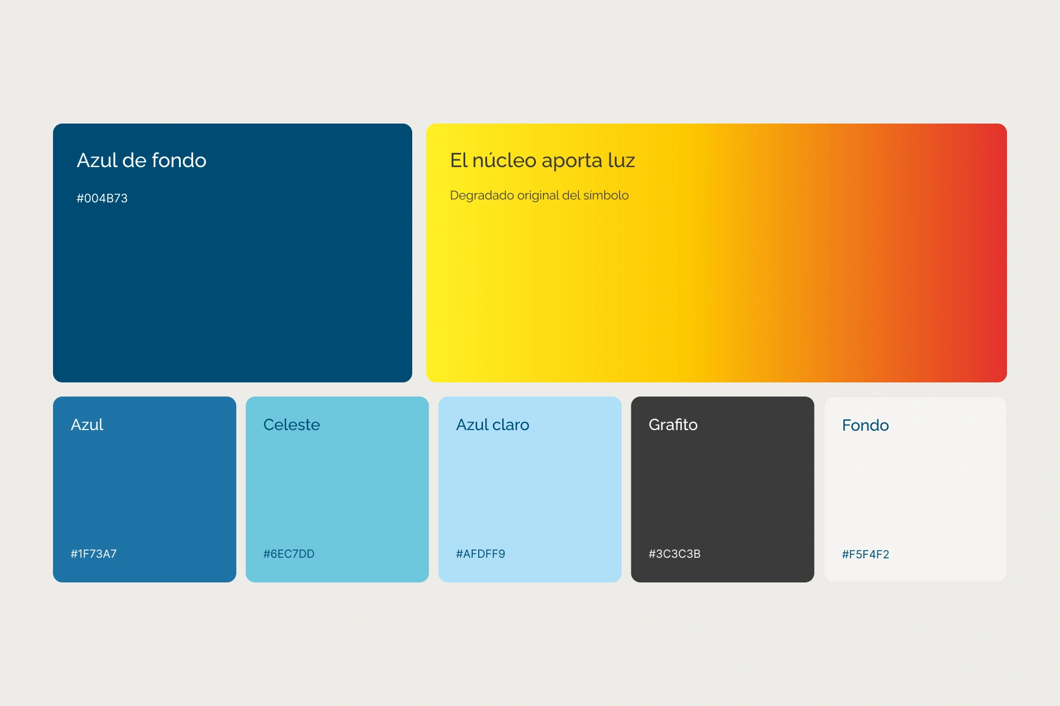This screenshot has height=706, width=1060.
Task: Click the yellow-to-red gradient card
Action: (x=717, y=253)
